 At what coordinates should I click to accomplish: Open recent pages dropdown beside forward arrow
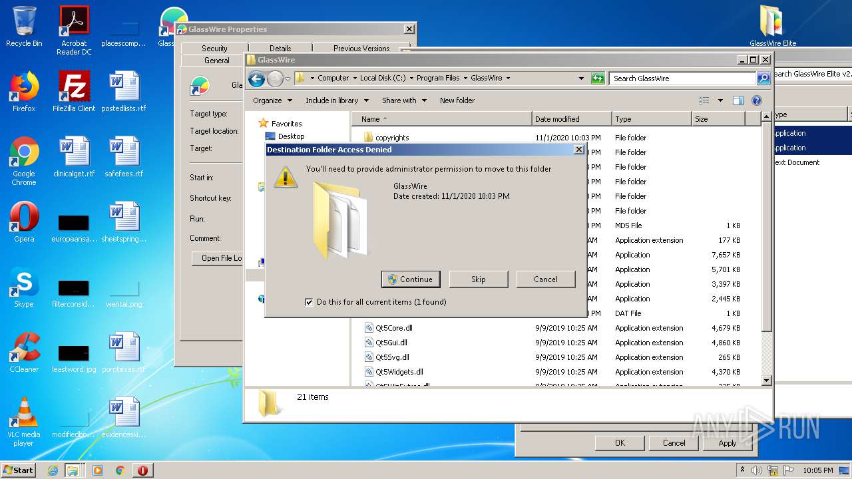pyautogui.click(x=288, y=79)
